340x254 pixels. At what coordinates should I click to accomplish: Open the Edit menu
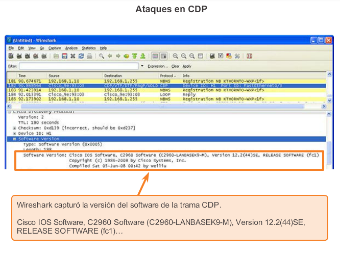(21, 48)
